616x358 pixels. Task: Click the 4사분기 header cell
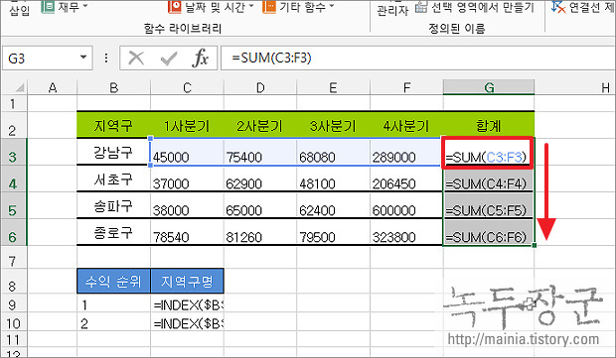tap(406, 125)
